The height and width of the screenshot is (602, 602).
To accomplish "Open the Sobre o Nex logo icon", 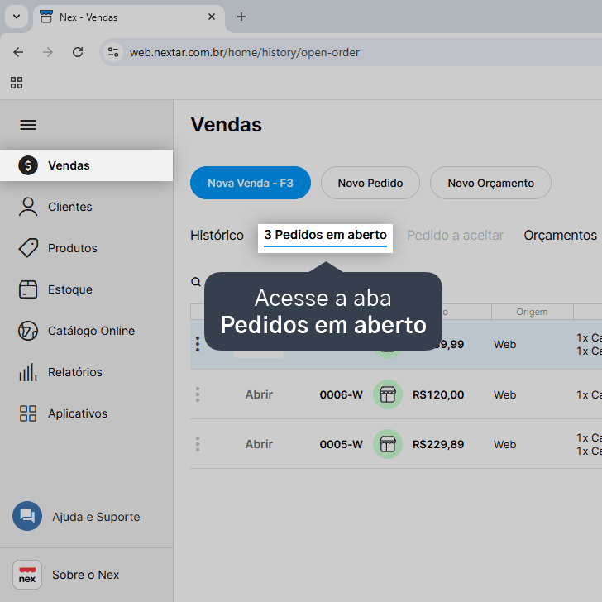I will [x=27, y=575].
